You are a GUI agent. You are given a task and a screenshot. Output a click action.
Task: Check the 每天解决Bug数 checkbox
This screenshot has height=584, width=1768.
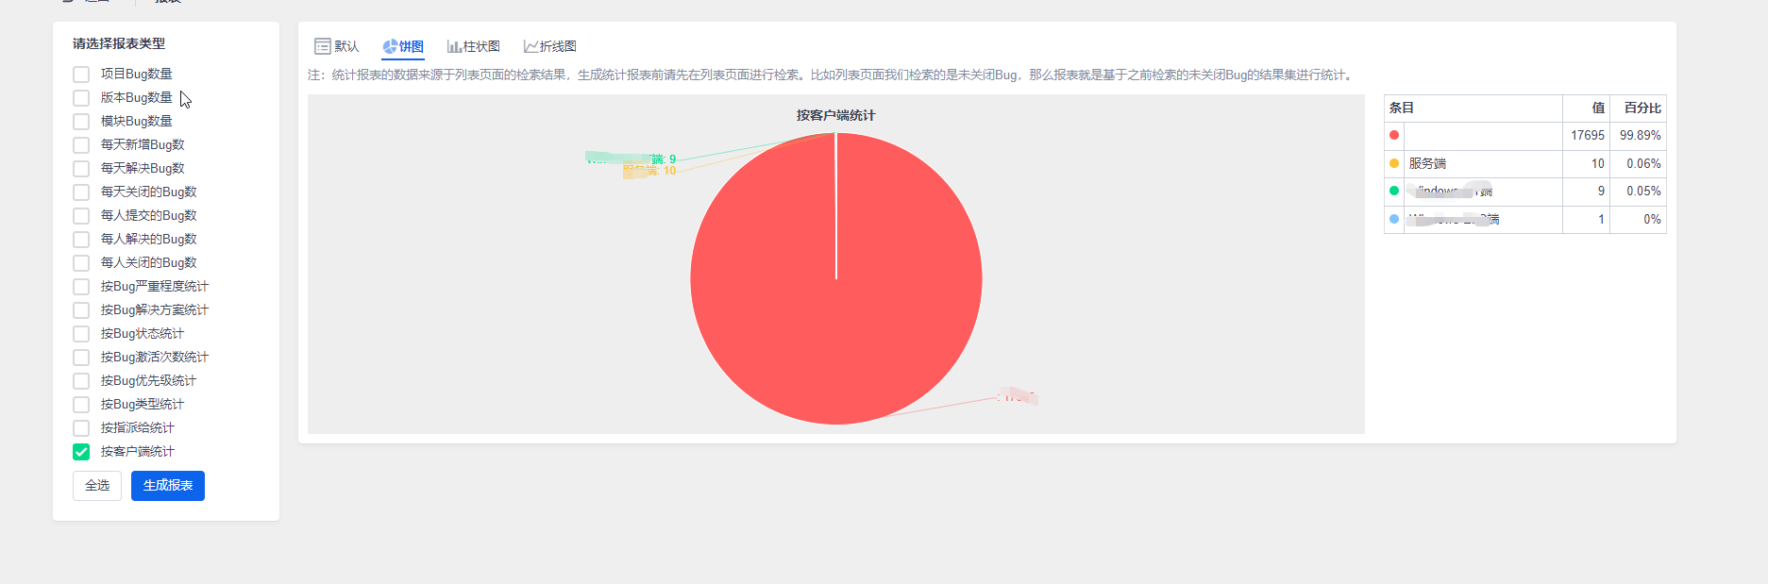(81, 169)
